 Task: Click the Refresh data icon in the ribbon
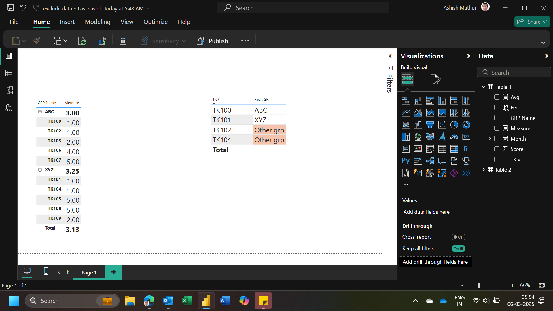coord(82,41)
